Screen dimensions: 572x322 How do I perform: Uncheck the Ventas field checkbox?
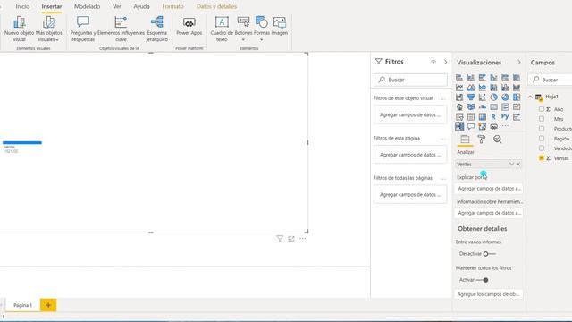(x=542, y=157)
